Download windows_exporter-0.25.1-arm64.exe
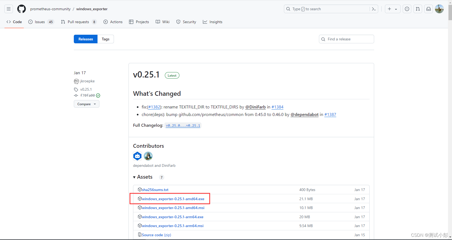This screenshot has width=452, height=240. tap(173, 217)
